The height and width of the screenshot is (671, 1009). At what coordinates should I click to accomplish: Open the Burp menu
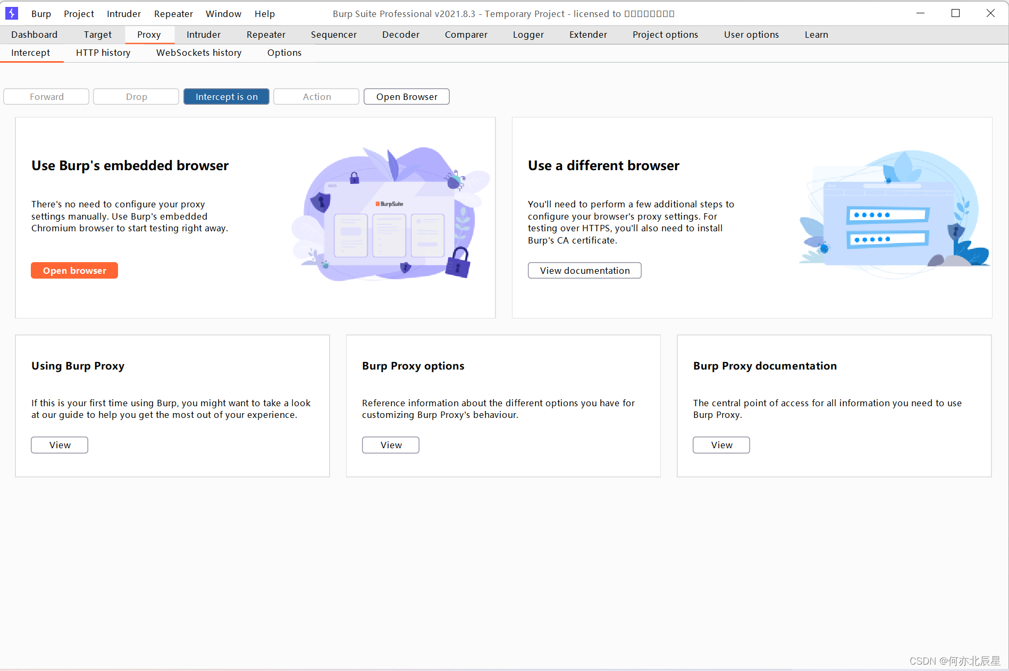(x=41, y=14)
